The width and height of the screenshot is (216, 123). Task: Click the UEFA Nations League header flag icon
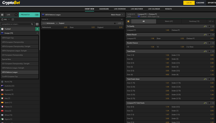click(43, 15)
